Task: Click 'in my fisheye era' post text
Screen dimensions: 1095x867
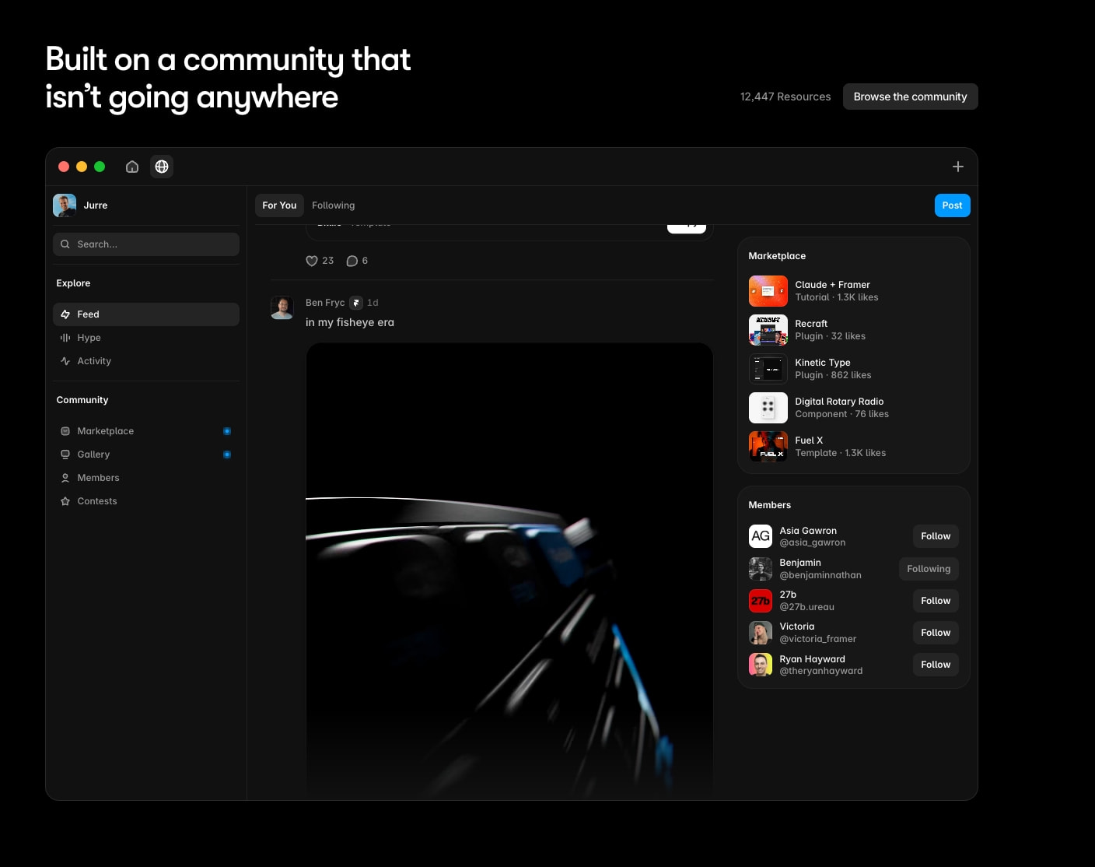Action: (350, 322)
